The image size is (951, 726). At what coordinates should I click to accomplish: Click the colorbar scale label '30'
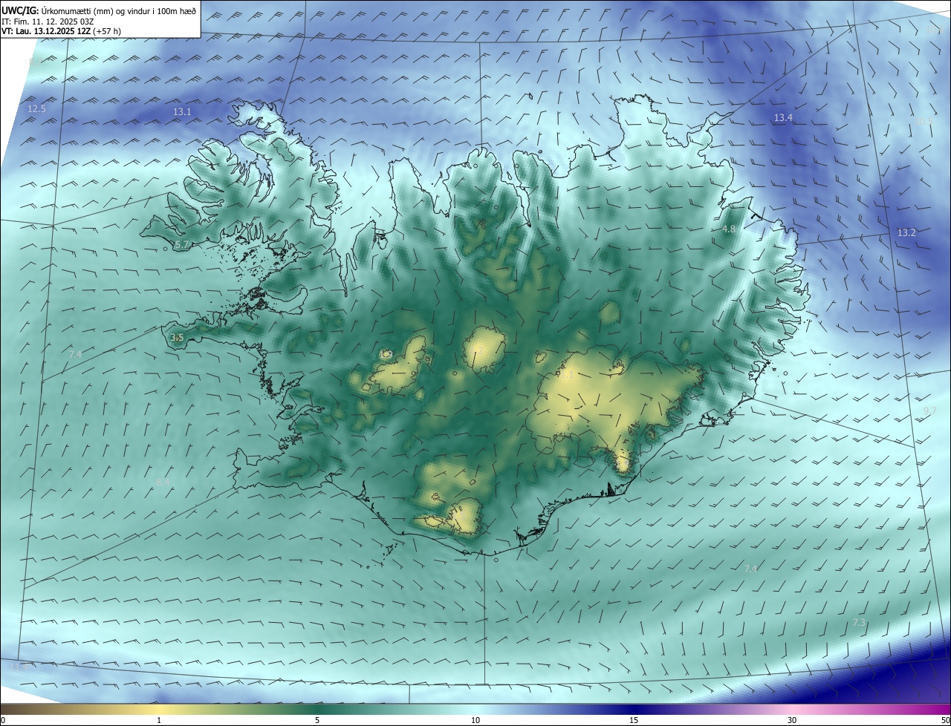click(792, 720)
